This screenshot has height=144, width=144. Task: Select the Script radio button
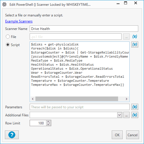click(8, 45)
